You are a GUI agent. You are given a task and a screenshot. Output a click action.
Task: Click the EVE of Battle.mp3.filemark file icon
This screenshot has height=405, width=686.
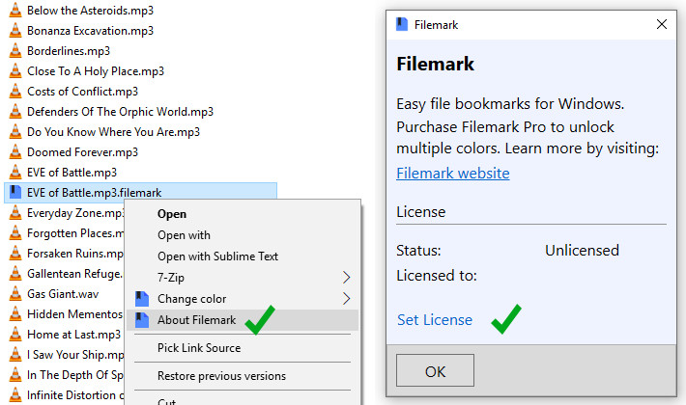15,193
